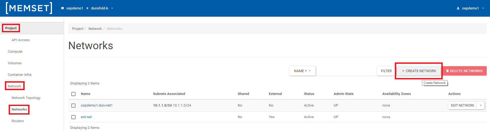The image size is (490, 131).
Task: Click the Edit Network button
Action: (462, 105)
